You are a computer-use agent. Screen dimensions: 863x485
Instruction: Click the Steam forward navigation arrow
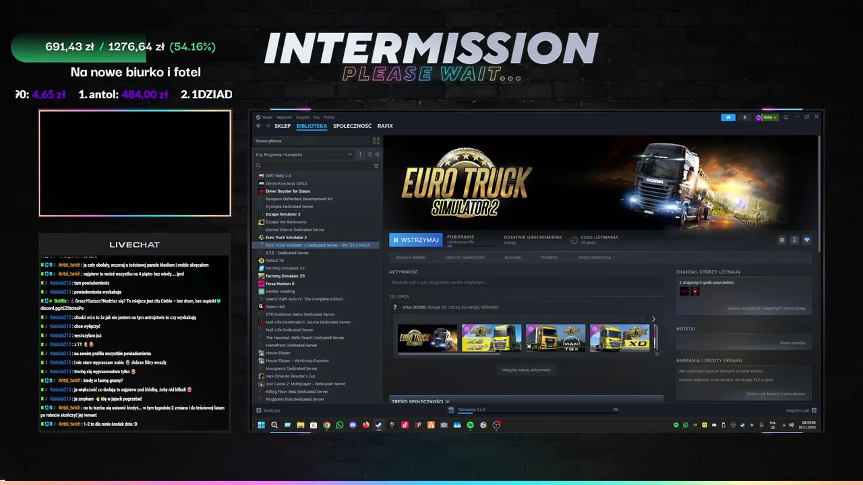pyautogui.click(x=268, y=126)
